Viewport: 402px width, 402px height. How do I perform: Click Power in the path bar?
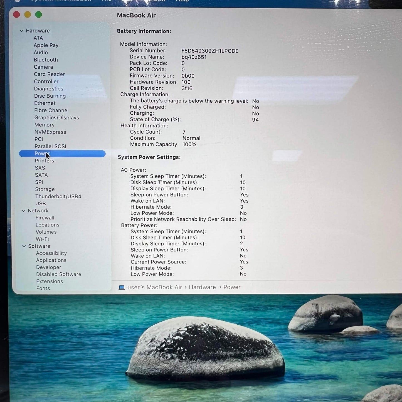tap(232, 287)
